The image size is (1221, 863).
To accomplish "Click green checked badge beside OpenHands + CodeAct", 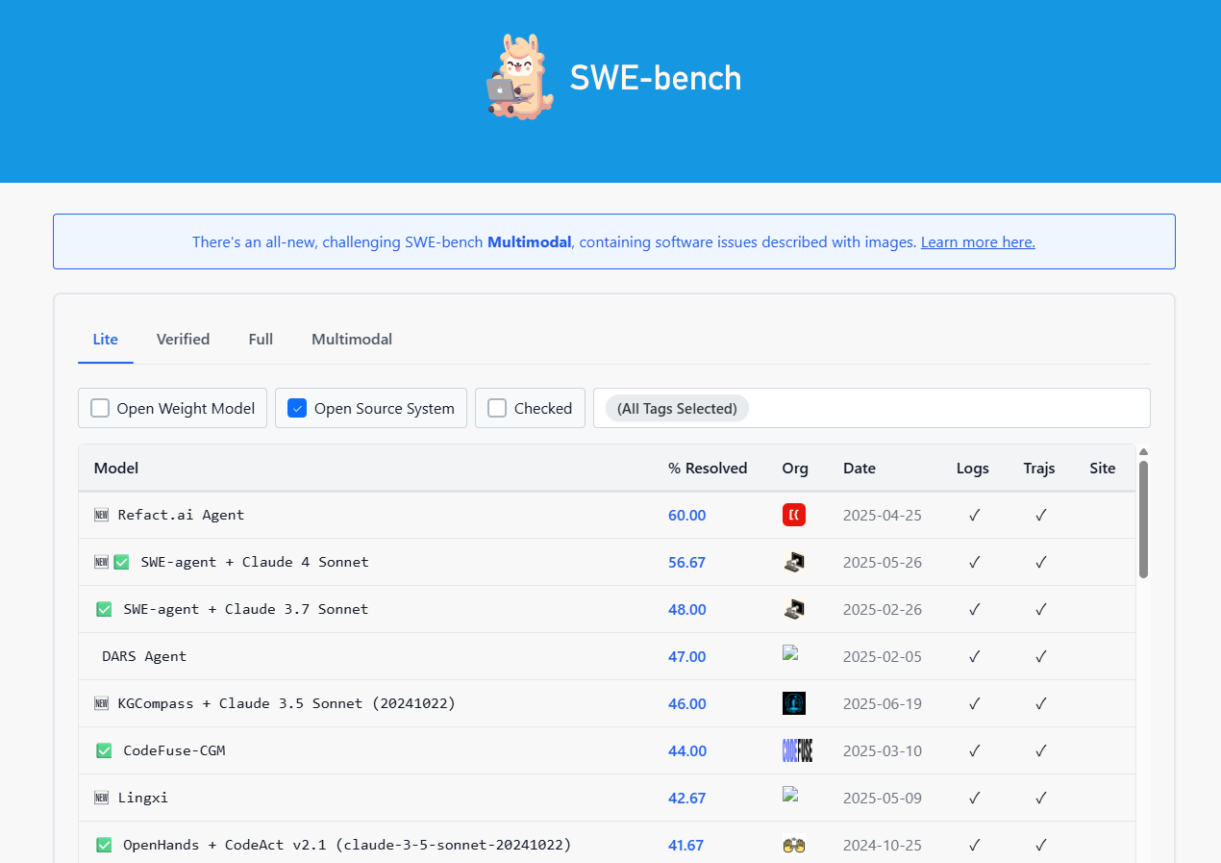I will pyautogui.click(x=104, y=845).
